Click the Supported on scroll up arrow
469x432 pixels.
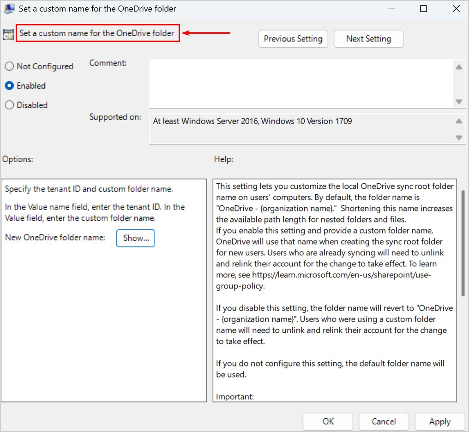[459, 121]
